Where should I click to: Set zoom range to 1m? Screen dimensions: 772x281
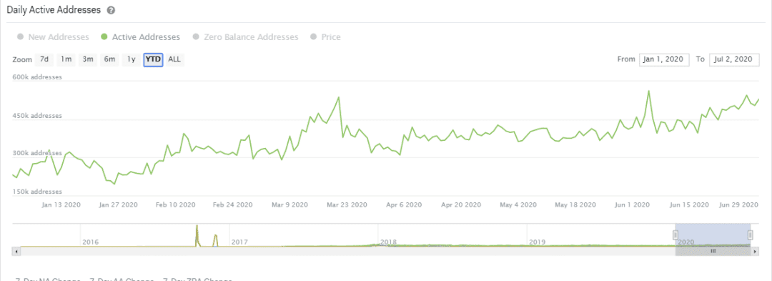(x=66, y=59)
